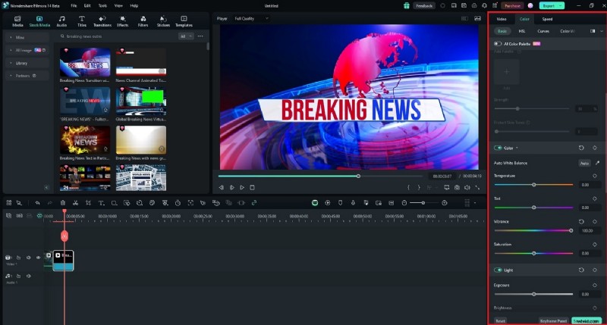This screenshot has height=325, width=607.
Task: Open the timeline layout options dropdown
Action: (x=475, y=203)
